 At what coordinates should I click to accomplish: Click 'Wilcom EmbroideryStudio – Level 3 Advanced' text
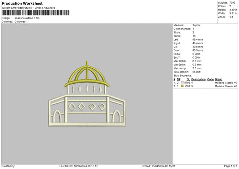point(28,8)
